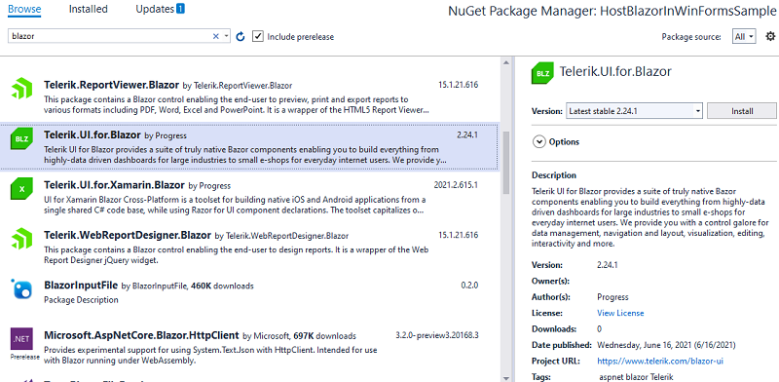Click the BlazorInputFile package icon
Viewport: 779px width, 382px height.
click(21, 289)
